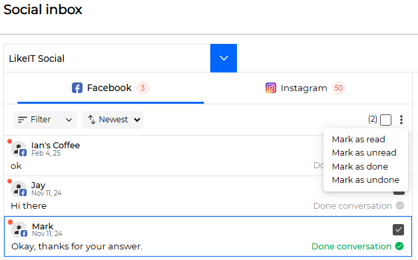This screenshot has width=418, height=260.
Task: Open the three-dot bulk actions menu
Action: tap(401, 120)
